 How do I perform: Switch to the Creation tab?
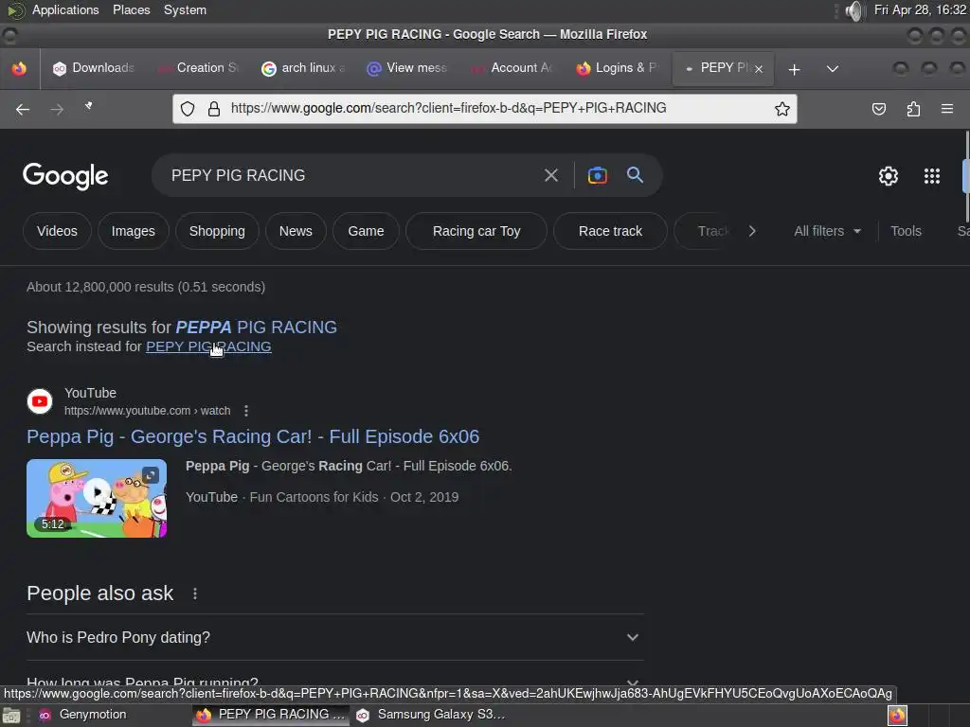tap(199, 68)
